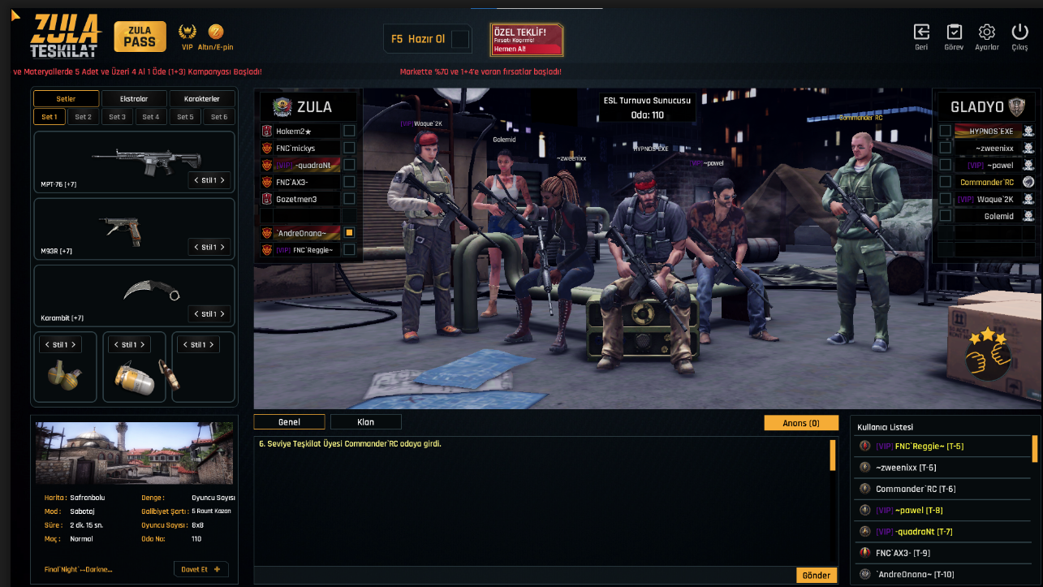Screen dimensions: 1043x587
Task: Check the box beside Waque`2K in GLADYO team
Action: [946, 199]
